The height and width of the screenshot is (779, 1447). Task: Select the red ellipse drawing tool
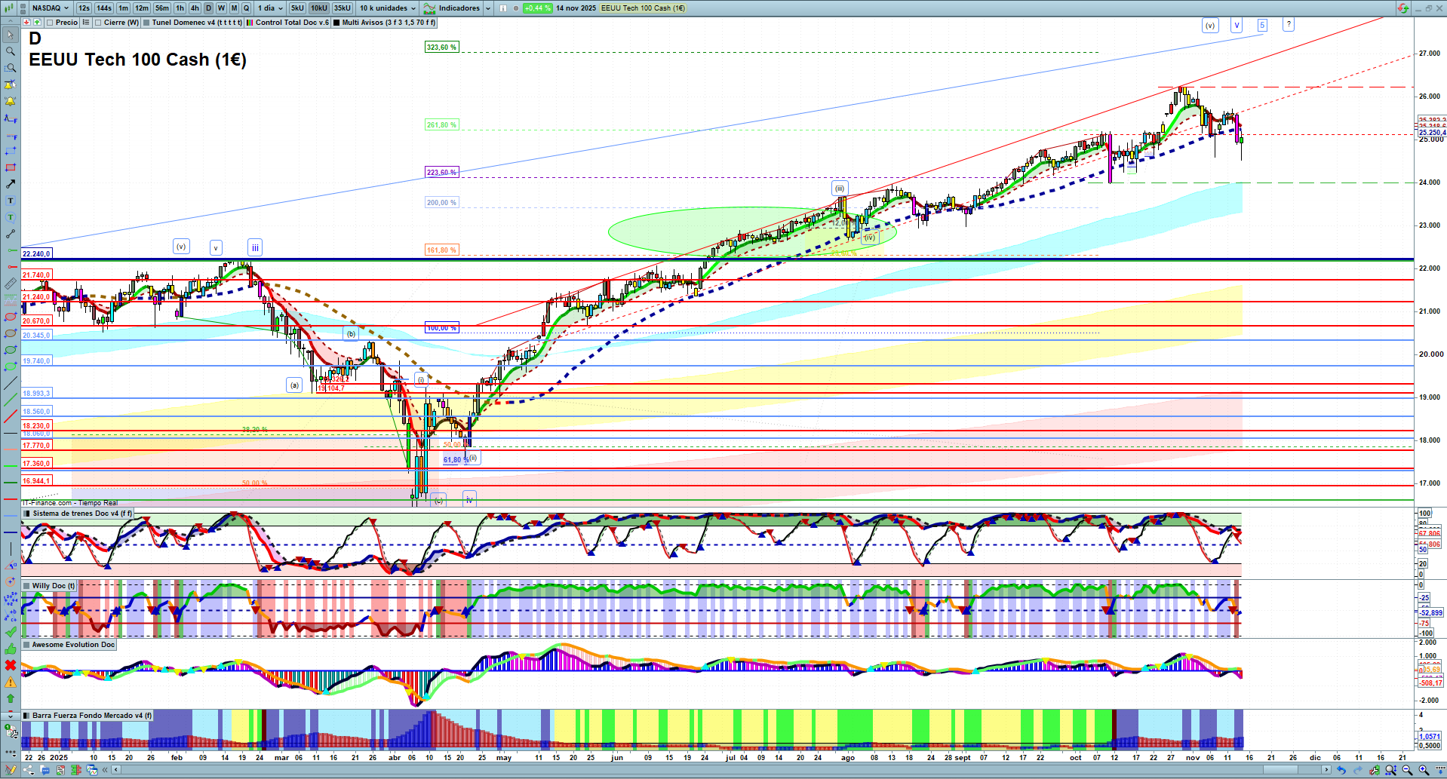tap(11, 317)
